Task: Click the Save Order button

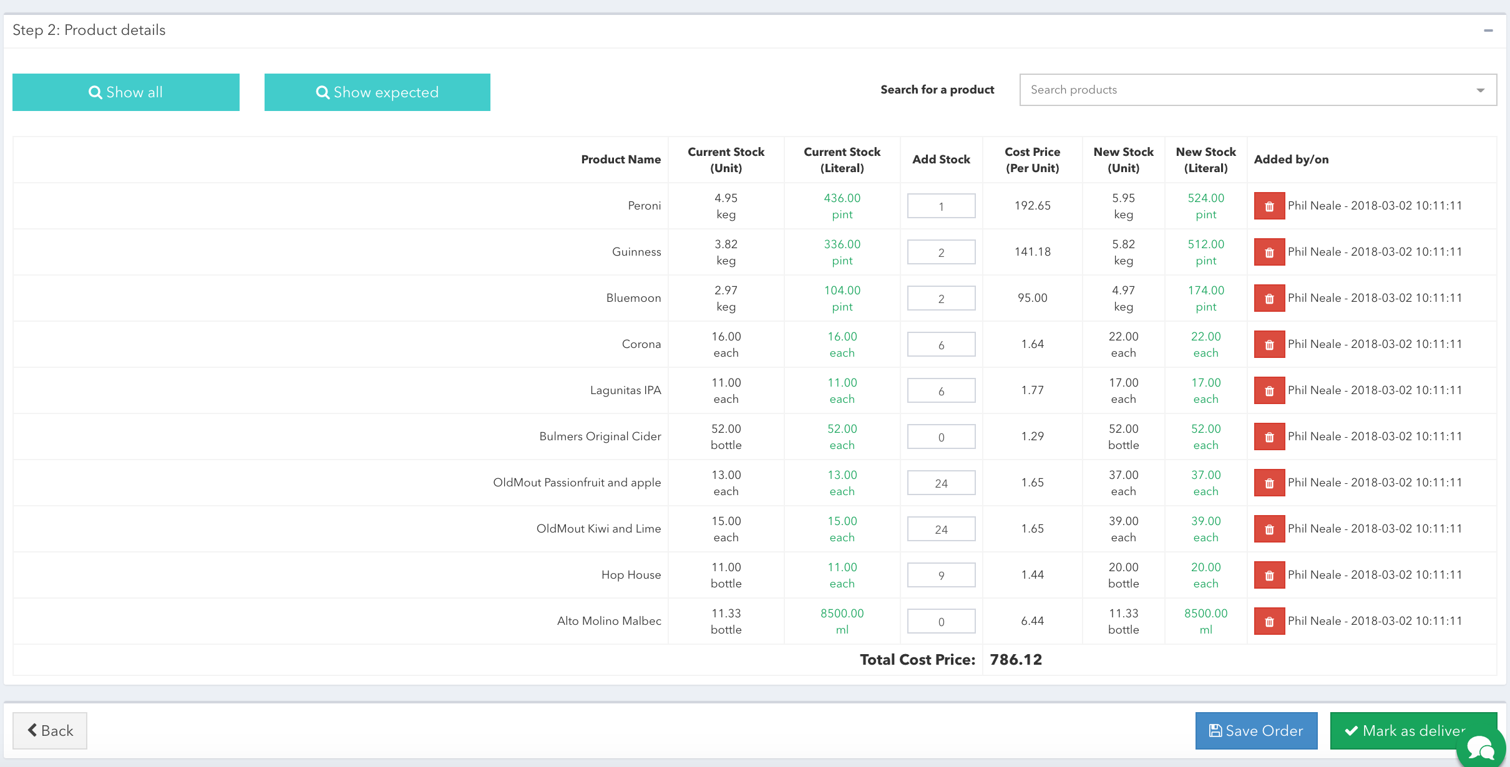Action: pos(1256,731)
